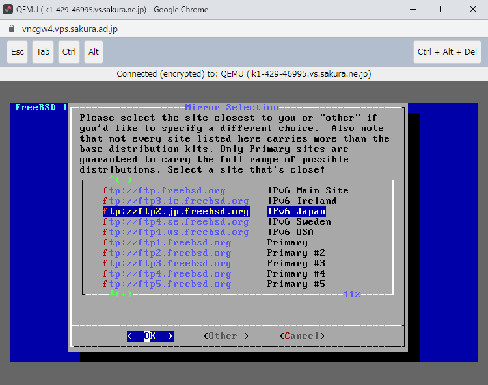Choose the Other option in dialog
The height and width of the screenshot is (385, 488).
pyautogui.click(x=226, y=336)
